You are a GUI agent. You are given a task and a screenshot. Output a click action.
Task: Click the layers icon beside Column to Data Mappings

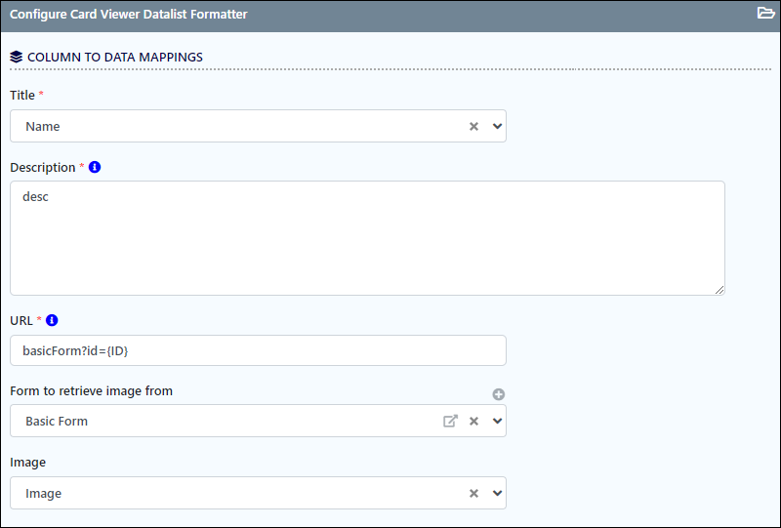click(16, 57)
